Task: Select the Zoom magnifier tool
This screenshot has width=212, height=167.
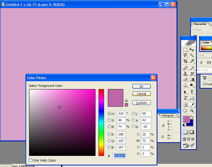Action: 192,111
